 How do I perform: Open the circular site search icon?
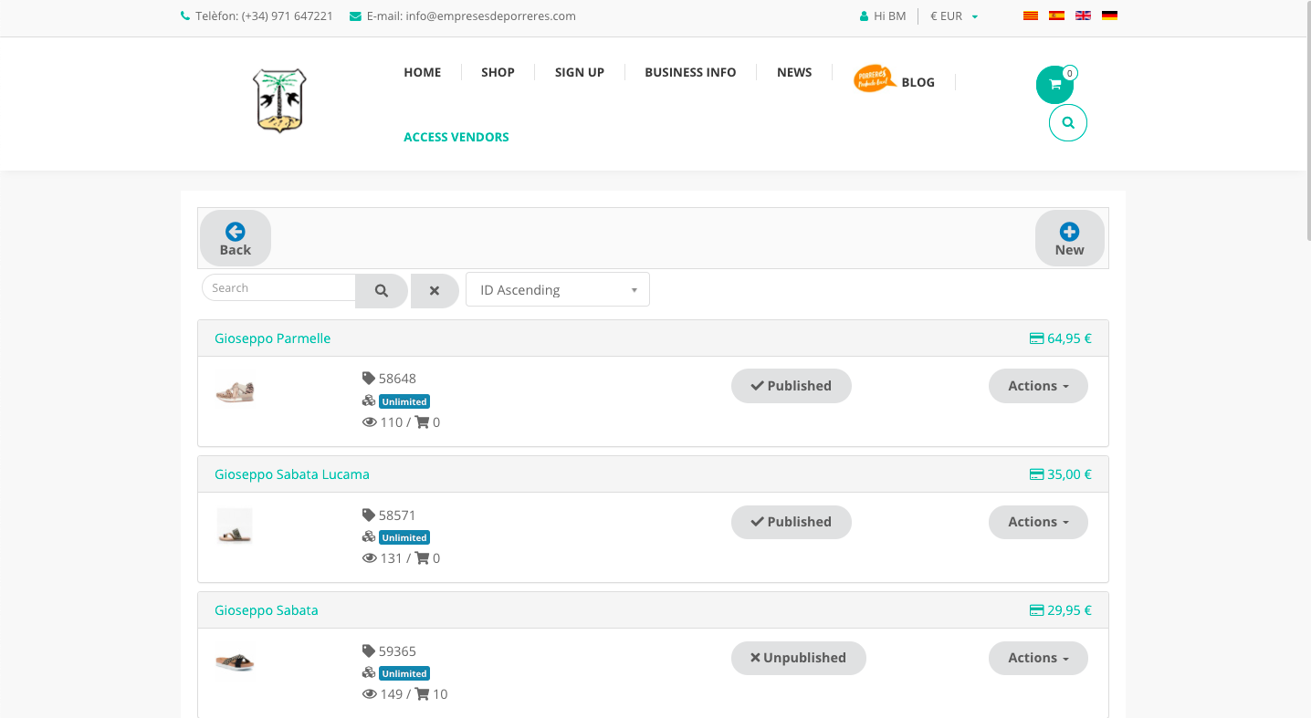(1068, 122)
